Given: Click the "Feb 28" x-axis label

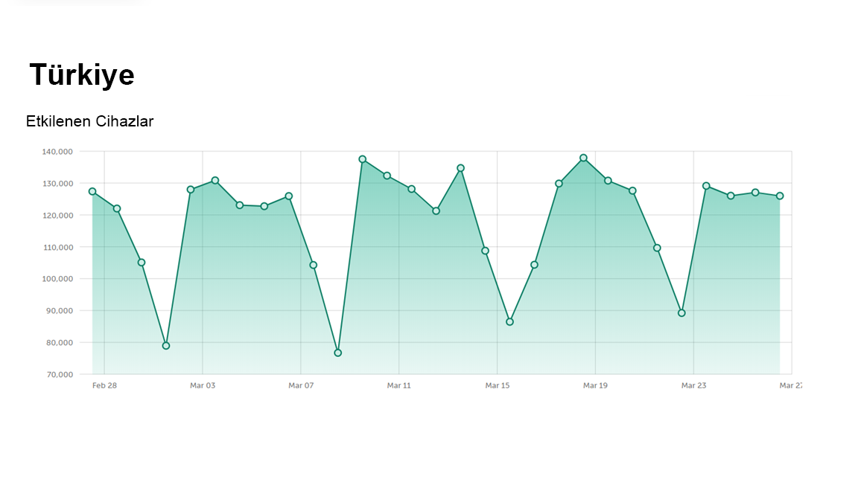Looking at the screenshot, I should tap(104, 385).
